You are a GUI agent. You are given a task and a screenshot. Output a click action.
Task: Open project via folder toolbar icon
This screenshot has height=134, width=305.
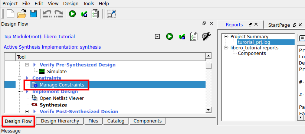[x=22, y=14]
